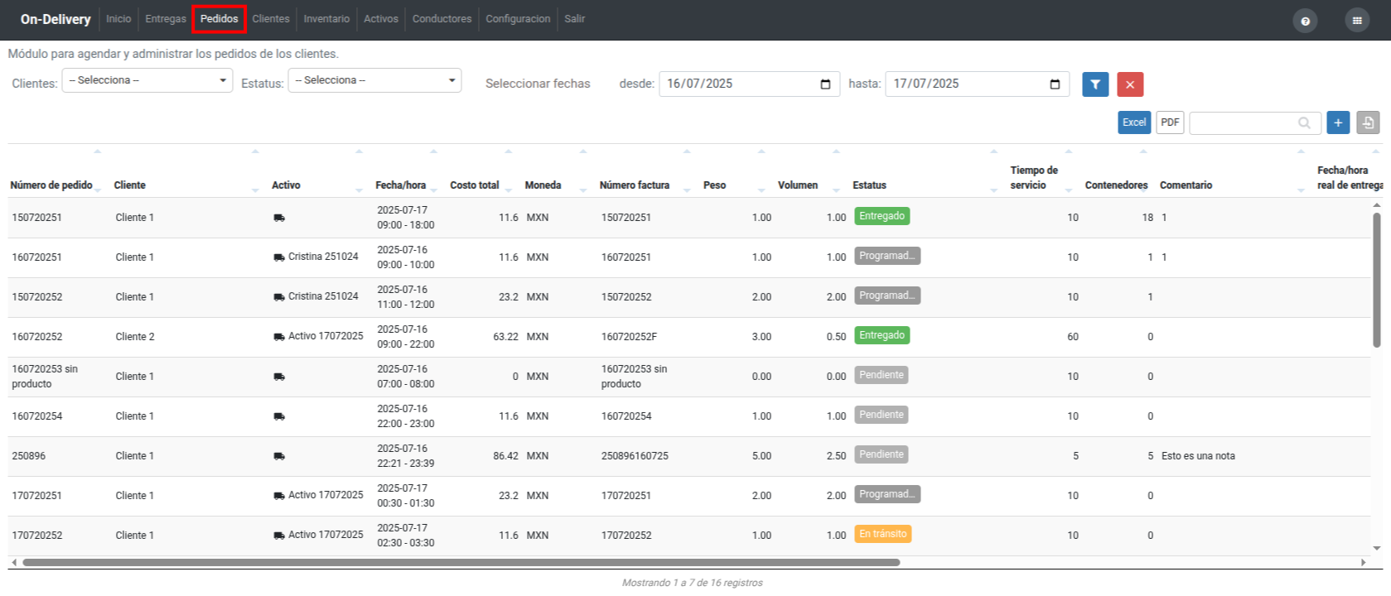Clear filters with the red X button
This screenshot has width=1391, height=596.
click(x=1130, y=84)
